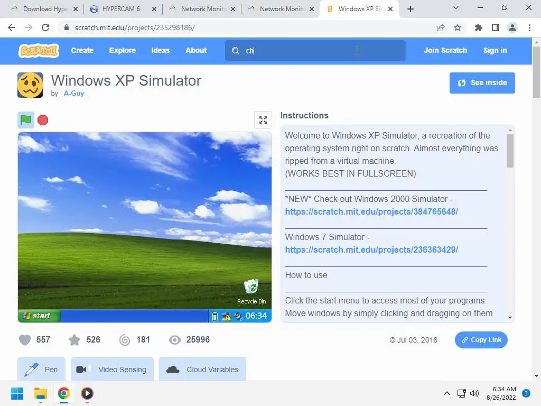Click the Copy Link button
This screenshot has height=406, width=541.
pos(481,340)
